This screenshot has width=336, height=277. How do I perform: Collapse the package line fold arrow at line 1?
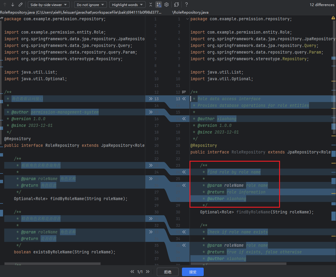187,19
